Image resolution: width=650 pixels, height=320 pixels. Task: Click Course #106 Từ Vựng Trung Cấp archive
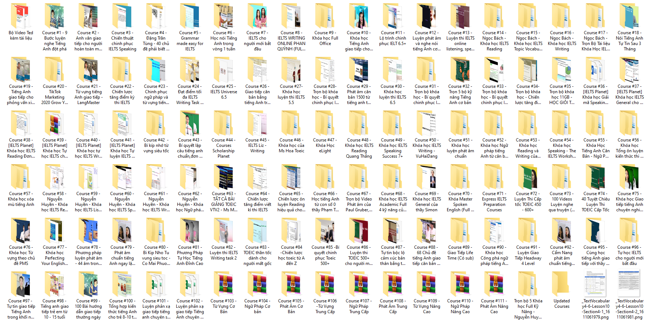(x=325, y=285)
